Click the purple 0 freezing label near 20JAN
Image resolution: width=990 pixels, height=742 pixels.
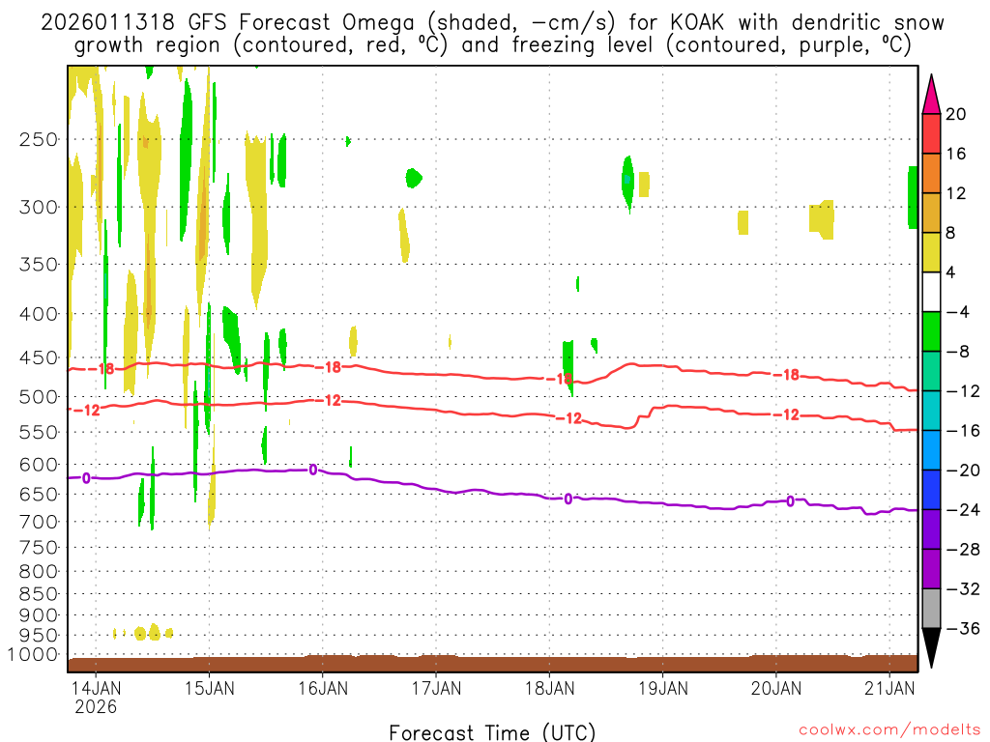point(791,501)
